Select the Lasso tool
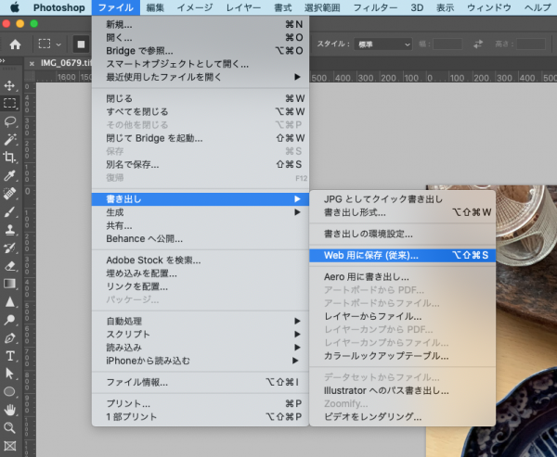 pyautogui.click(x=10, y=121)
